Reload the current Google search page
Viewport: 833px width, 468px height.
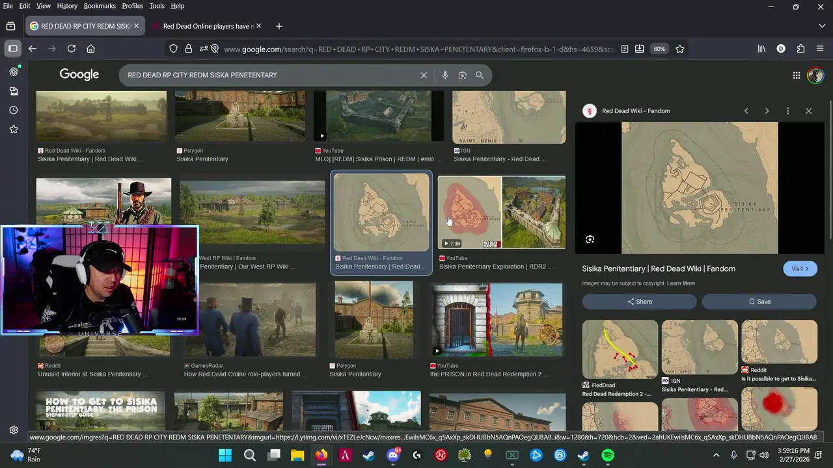click(x=72, y=49)
